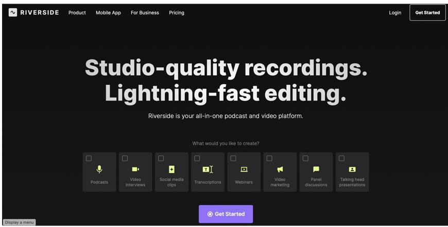Click the purple Get Started button
Viewport: 448px width, 227px height.
coord(226,214)
